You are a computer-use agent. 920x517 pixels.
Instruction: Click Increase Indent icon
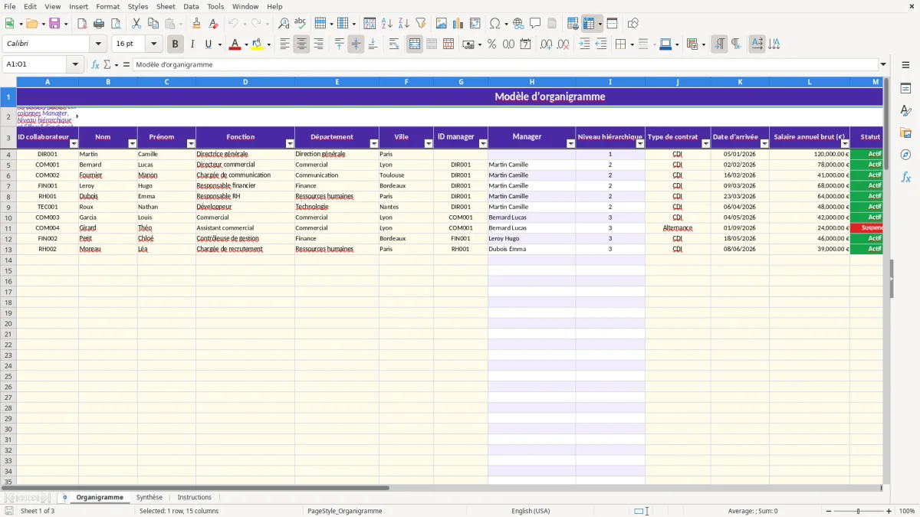[584, 44]
